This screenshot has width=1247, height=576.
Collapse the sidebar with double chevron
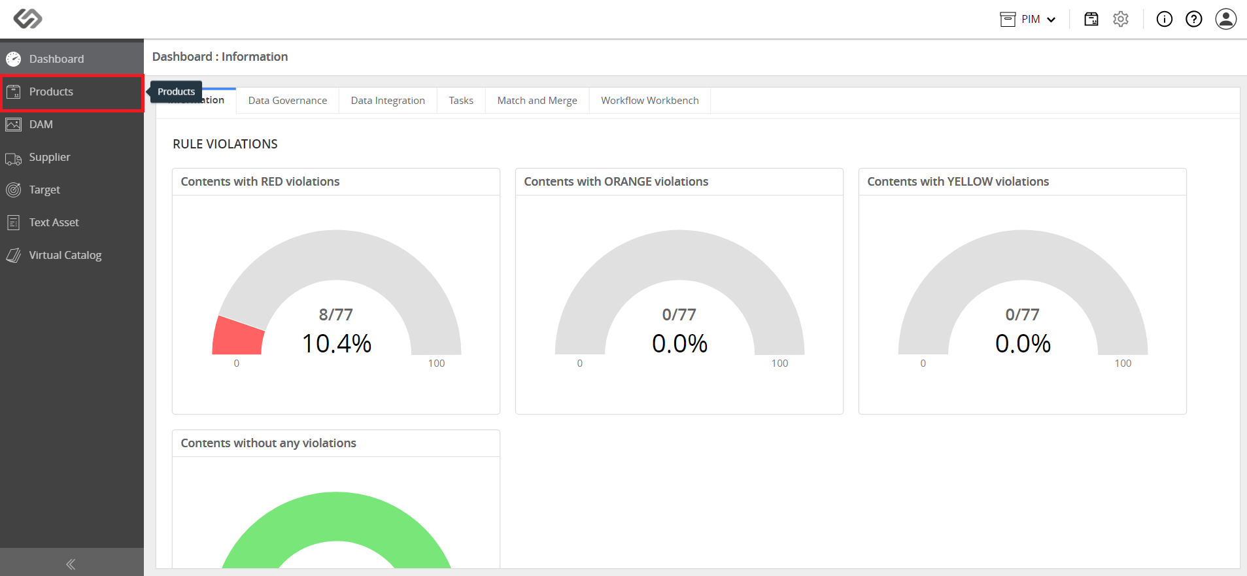tap(71, 564)
